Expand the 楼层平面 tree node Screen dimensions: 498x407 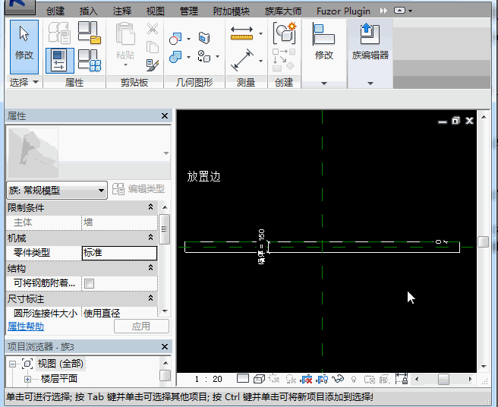coord(28,379)
